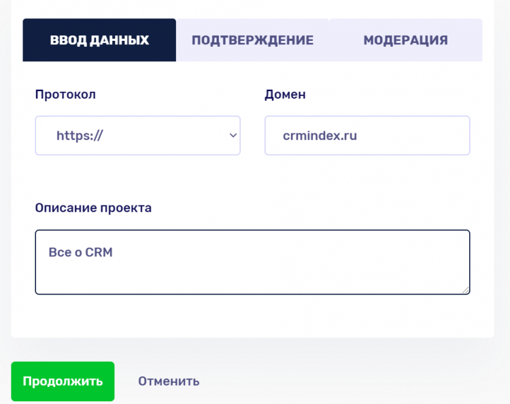Screen dimensions: 510x404
Task: Focus the Описание проекта text area
Action: pyautogui.click(x=252, y=262)
